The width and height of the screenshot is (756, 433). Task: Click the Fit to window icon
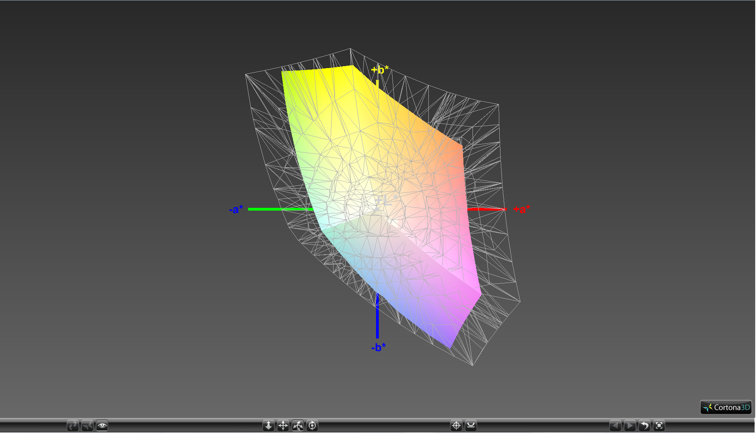click(x=659, y=426)
